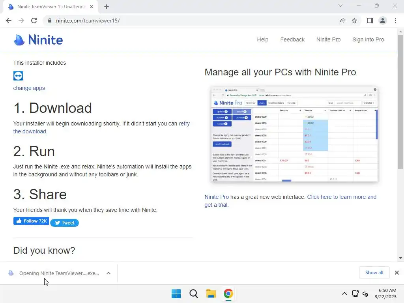Open taskbar Search
Image resolution: width=404 pixels, height=303 pixels.
(193, 294)
